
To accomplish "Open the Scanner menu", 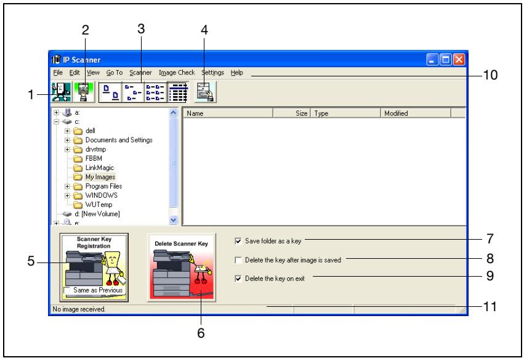I will [x=140, y=73].
